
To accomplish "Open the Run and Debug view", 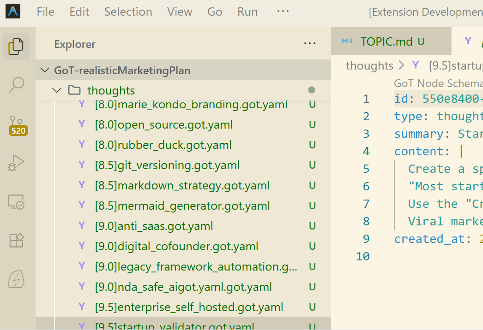I will [17, 163].
